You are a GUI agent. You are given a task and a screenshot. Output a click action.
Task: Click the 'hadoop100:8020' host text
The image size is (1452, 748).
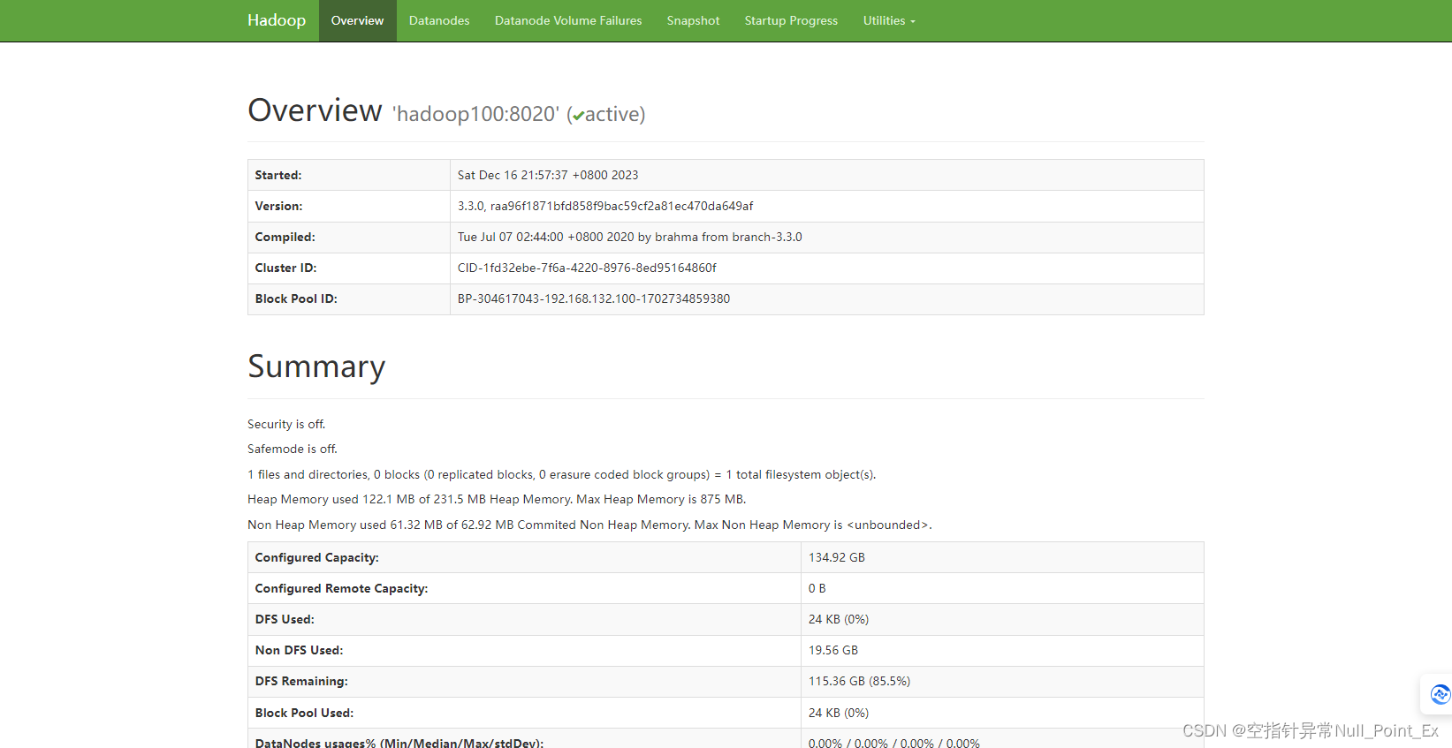point(475,114)
